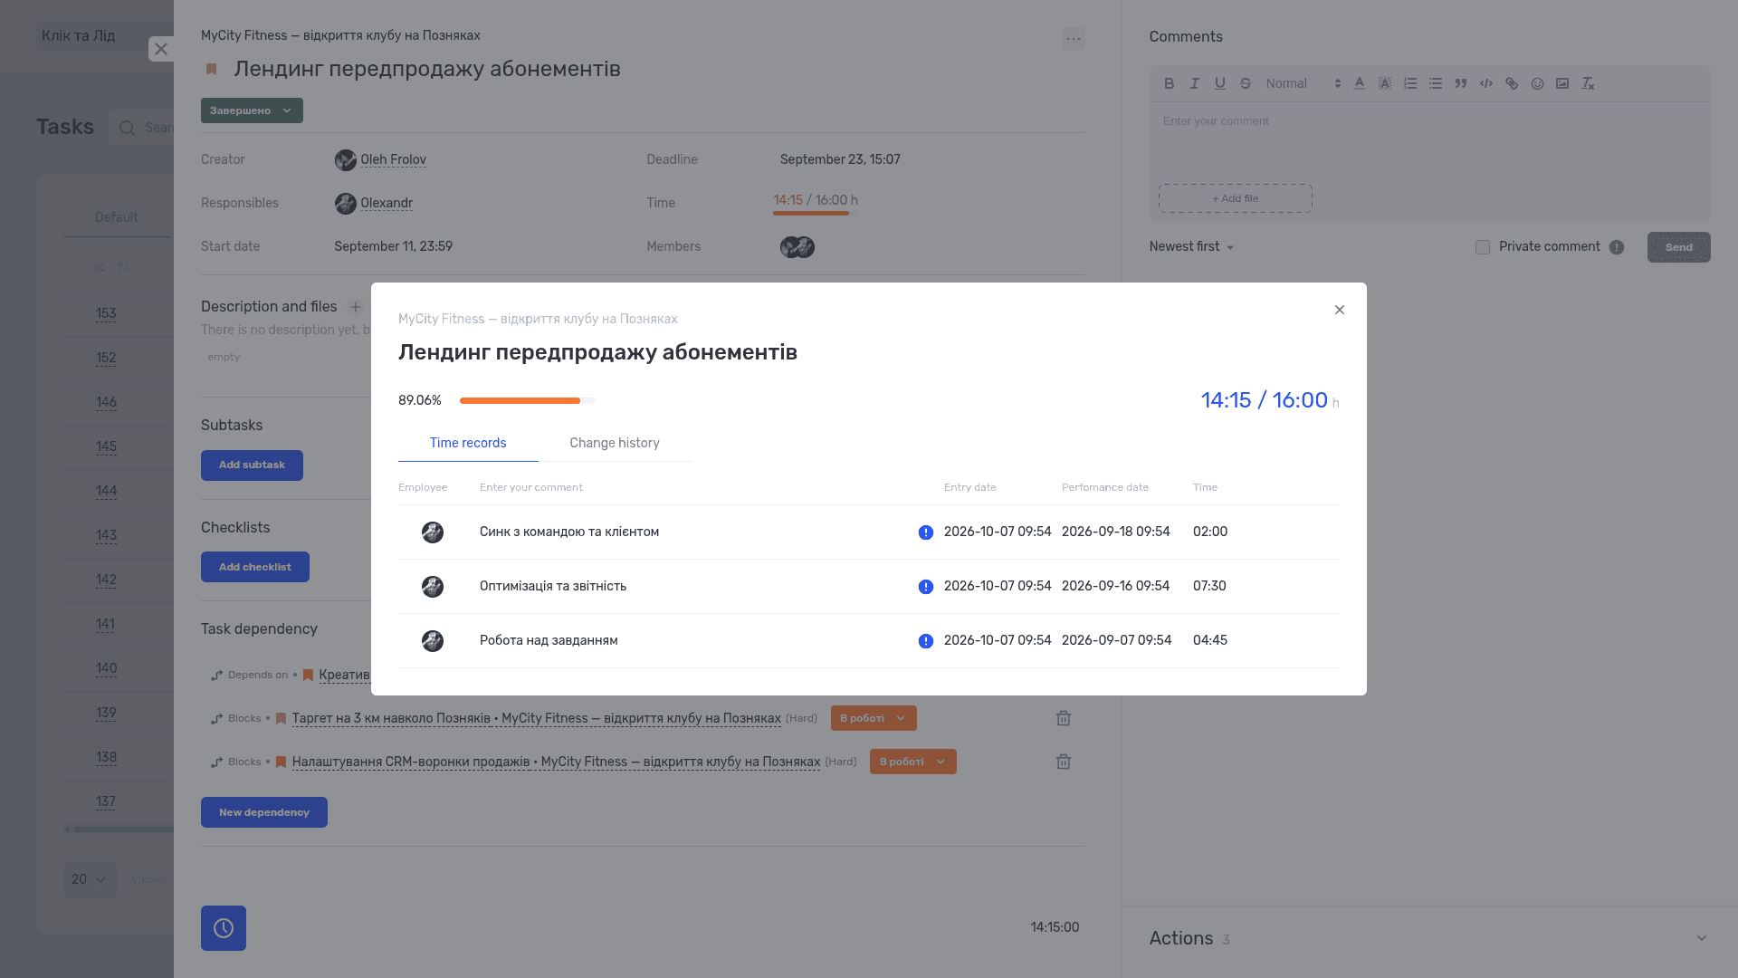This screenshot has width=1738, height=978.
Task: Apply italic formatting in comment editor
Action: click(x=1194, y=83)
